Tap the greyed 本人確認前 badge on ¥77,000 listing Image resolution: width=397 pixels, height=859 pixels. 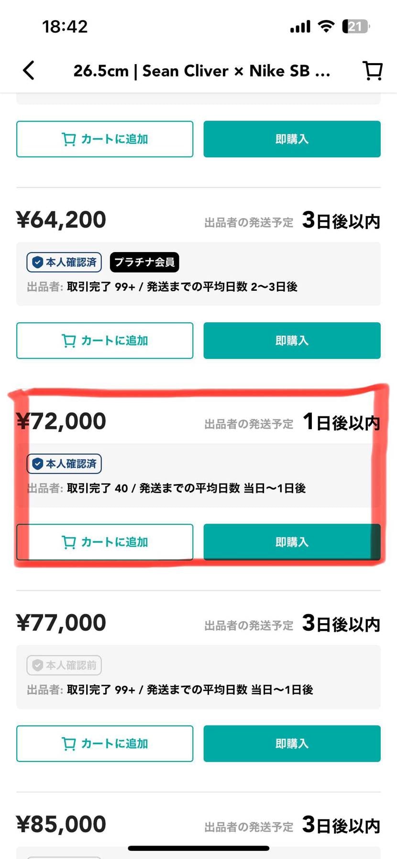(x=64, y=665)
